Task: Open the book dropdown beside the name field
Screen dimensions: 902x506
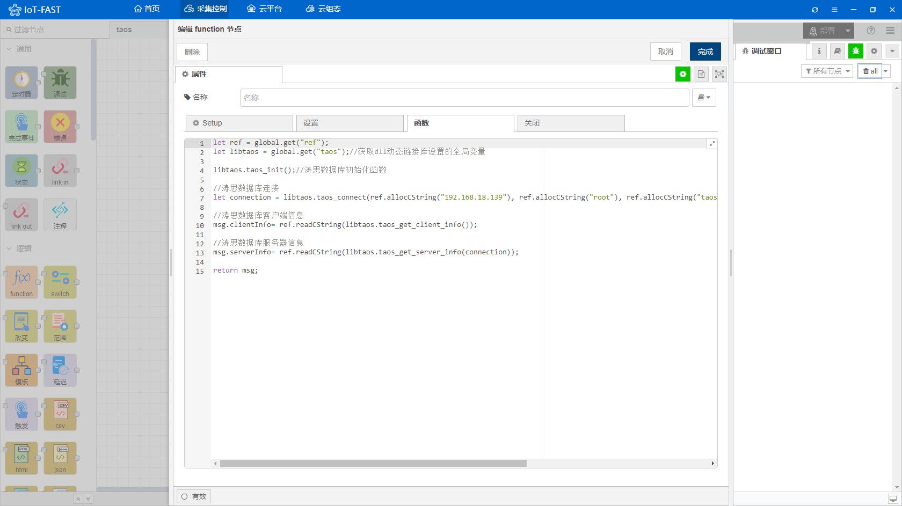Action: pyautogui.click(x=704, y=98)
